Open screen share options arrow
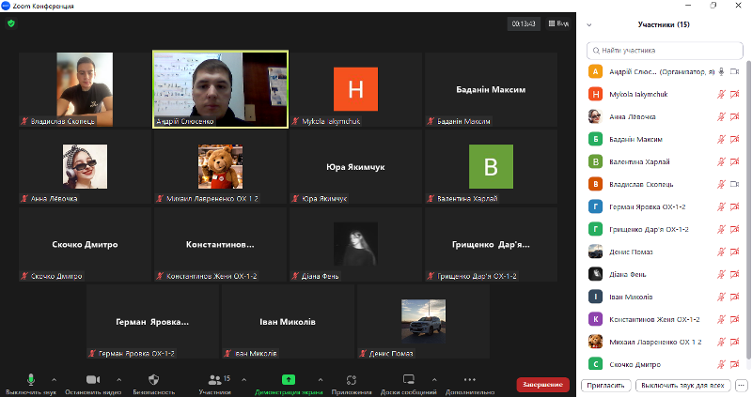The height and width of the screenshot is (397, 752). pyautogui.click(x=321, y=380)
